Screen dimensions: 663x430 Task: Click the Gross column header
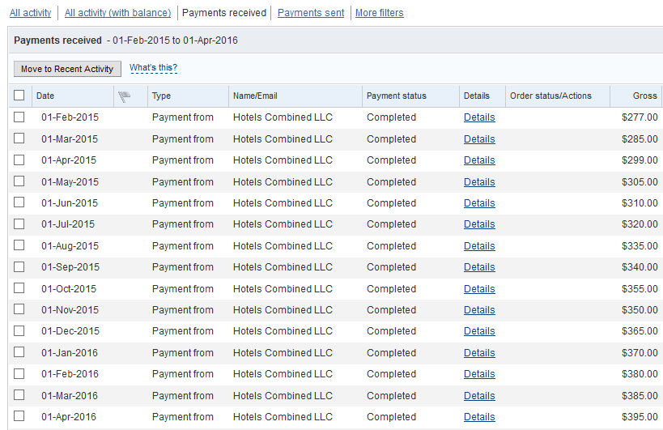point(645,96)
